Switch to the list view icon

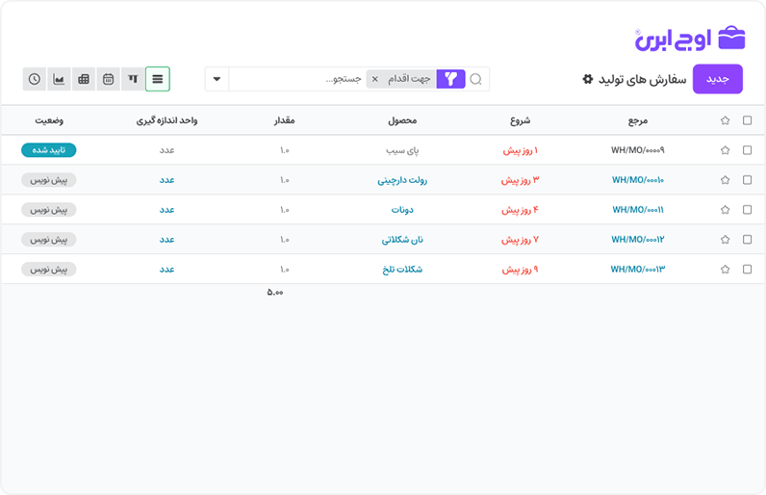click(158, 79)
